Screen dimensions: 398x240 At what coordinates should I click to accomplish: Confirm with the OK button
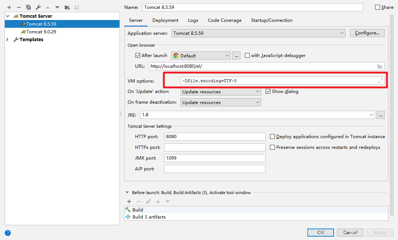click(321, 233)
